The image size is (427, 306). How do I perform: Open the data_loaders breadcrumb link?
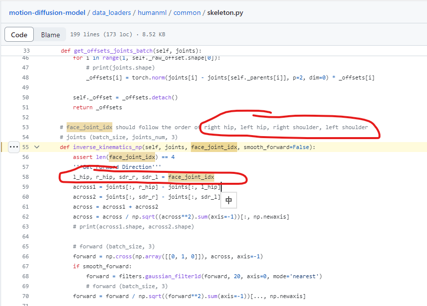coord(111,12)
